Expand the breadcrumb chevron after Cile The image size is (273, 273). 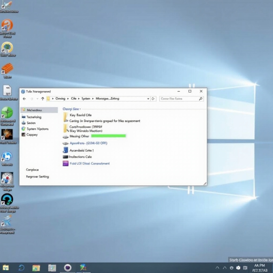[79, 99]
